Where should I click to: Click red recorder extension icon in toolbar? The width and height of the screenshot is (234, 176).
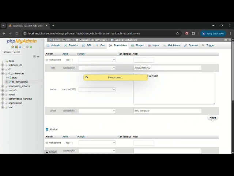[187, 33]
